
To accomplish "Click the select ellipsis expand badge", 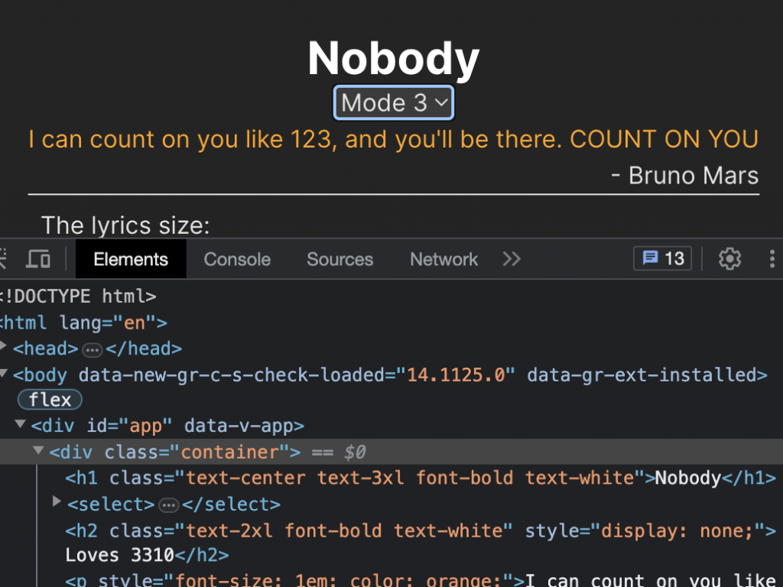I will coord(169,506).
